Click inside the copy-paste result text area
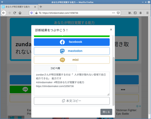The width and height of the screenshot is (151, 119). pyautogui.click(x=72, y=83)
